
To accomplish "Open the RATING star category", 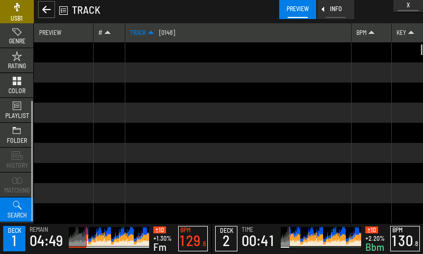I will 17,61.
